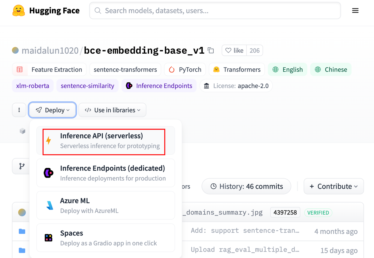Click the Transformers library tag
Image resolution: width=374 pixels, height=258 pixels.
click(237, 69)
